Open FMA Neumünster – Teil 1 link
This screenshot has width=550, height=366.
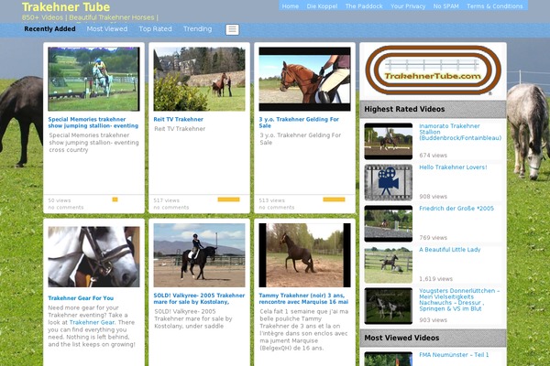pos(454,355)
